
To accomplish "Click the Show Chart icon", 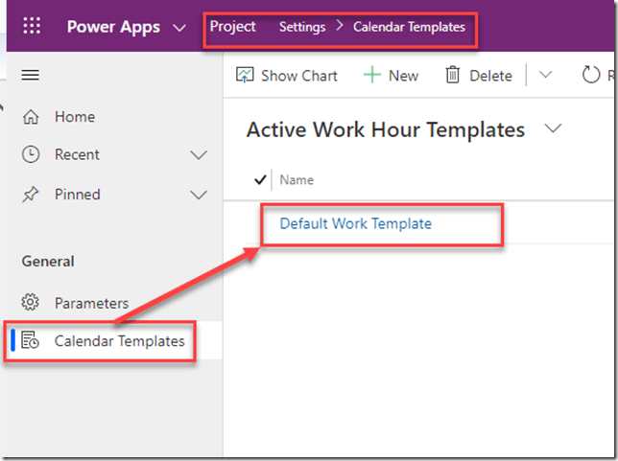I will coord(245,76).
